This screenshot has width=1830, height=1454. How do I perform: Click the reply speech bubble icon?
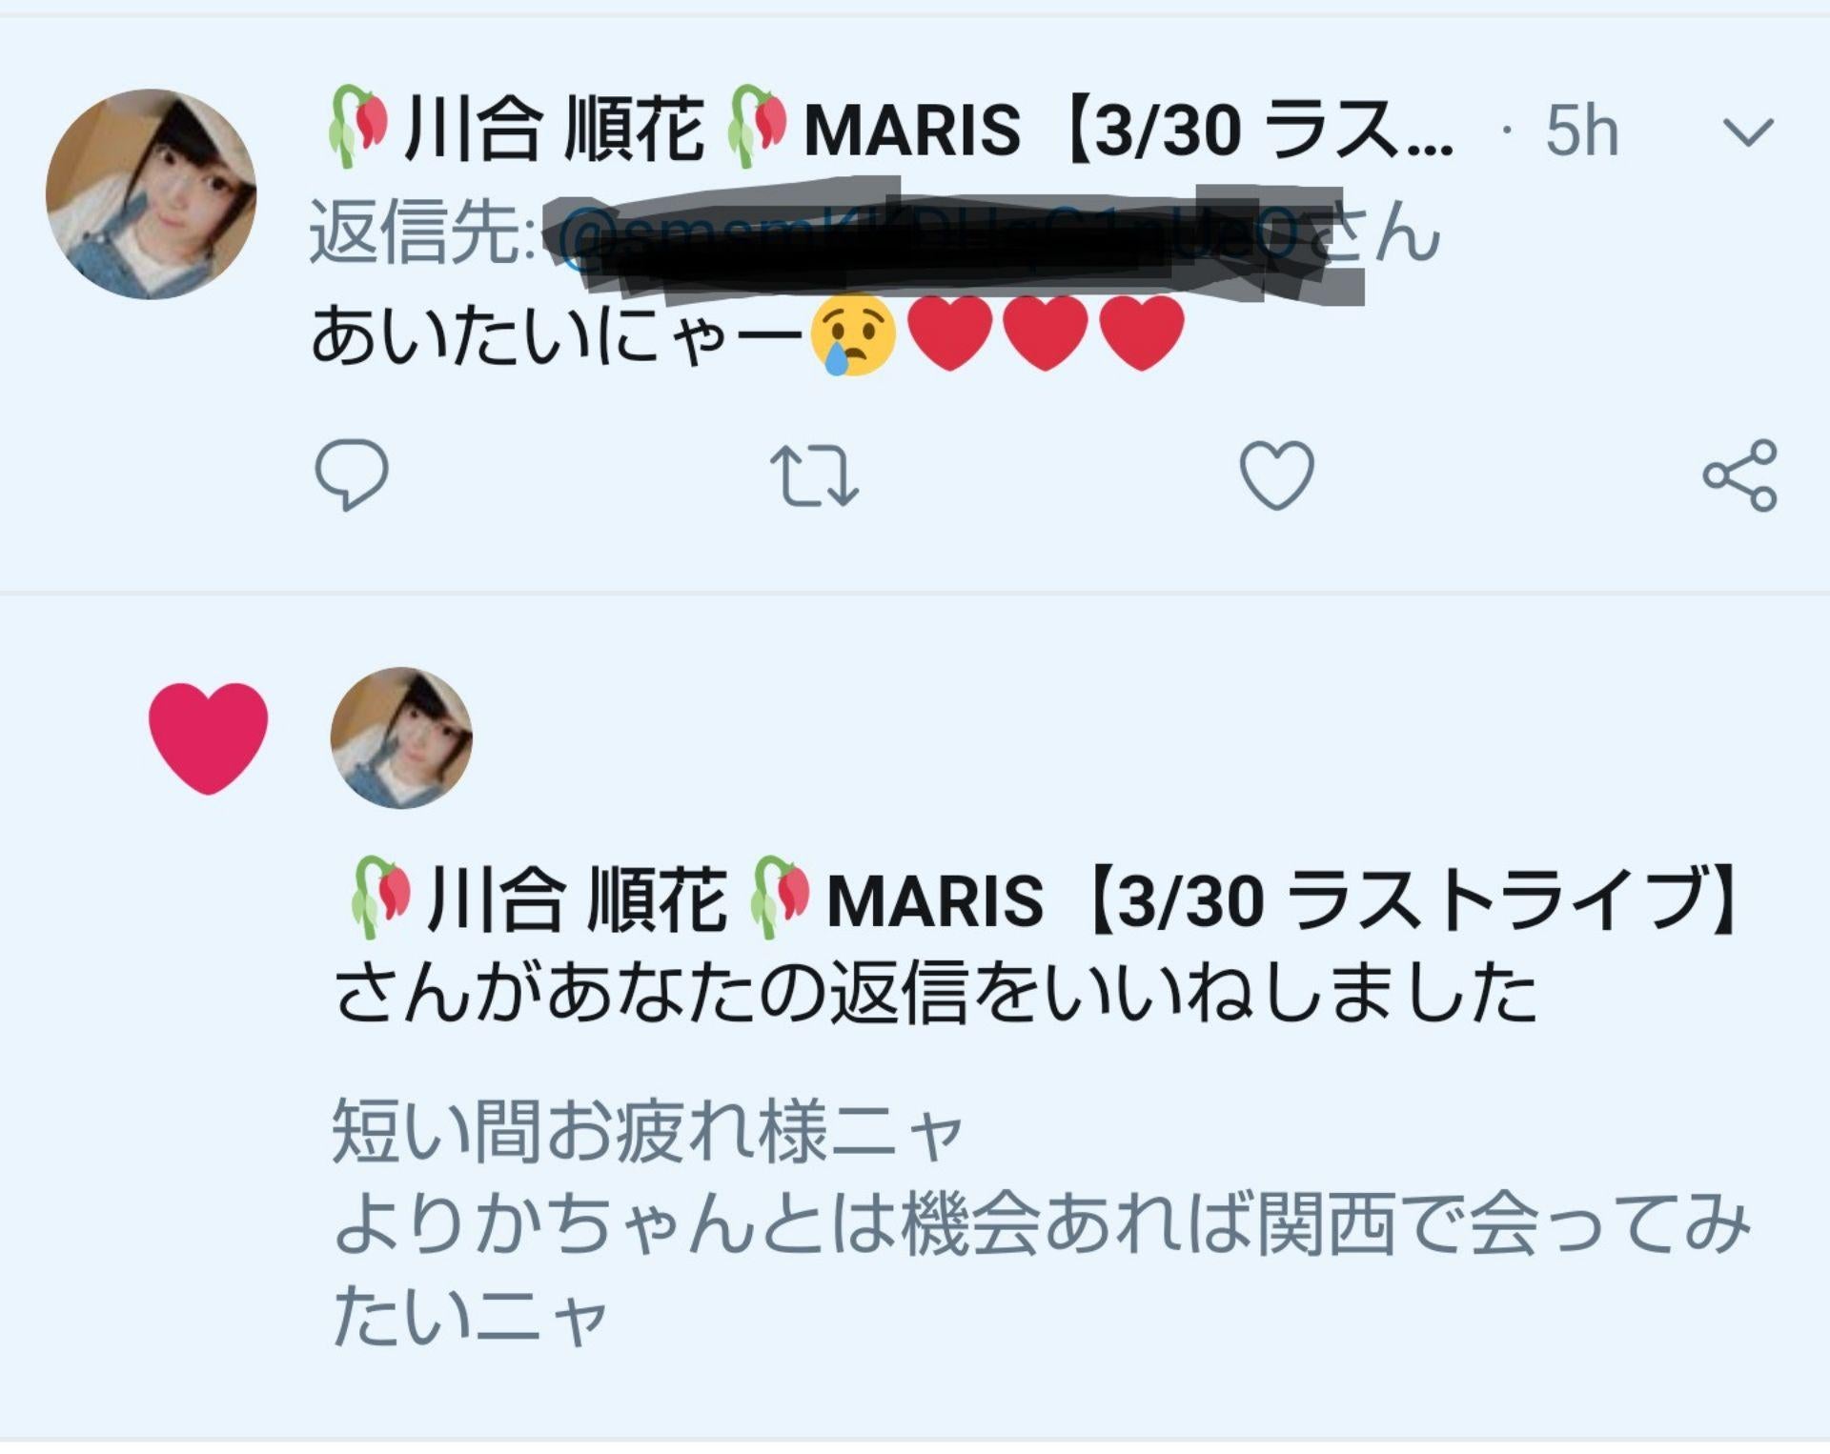point(351,474)
